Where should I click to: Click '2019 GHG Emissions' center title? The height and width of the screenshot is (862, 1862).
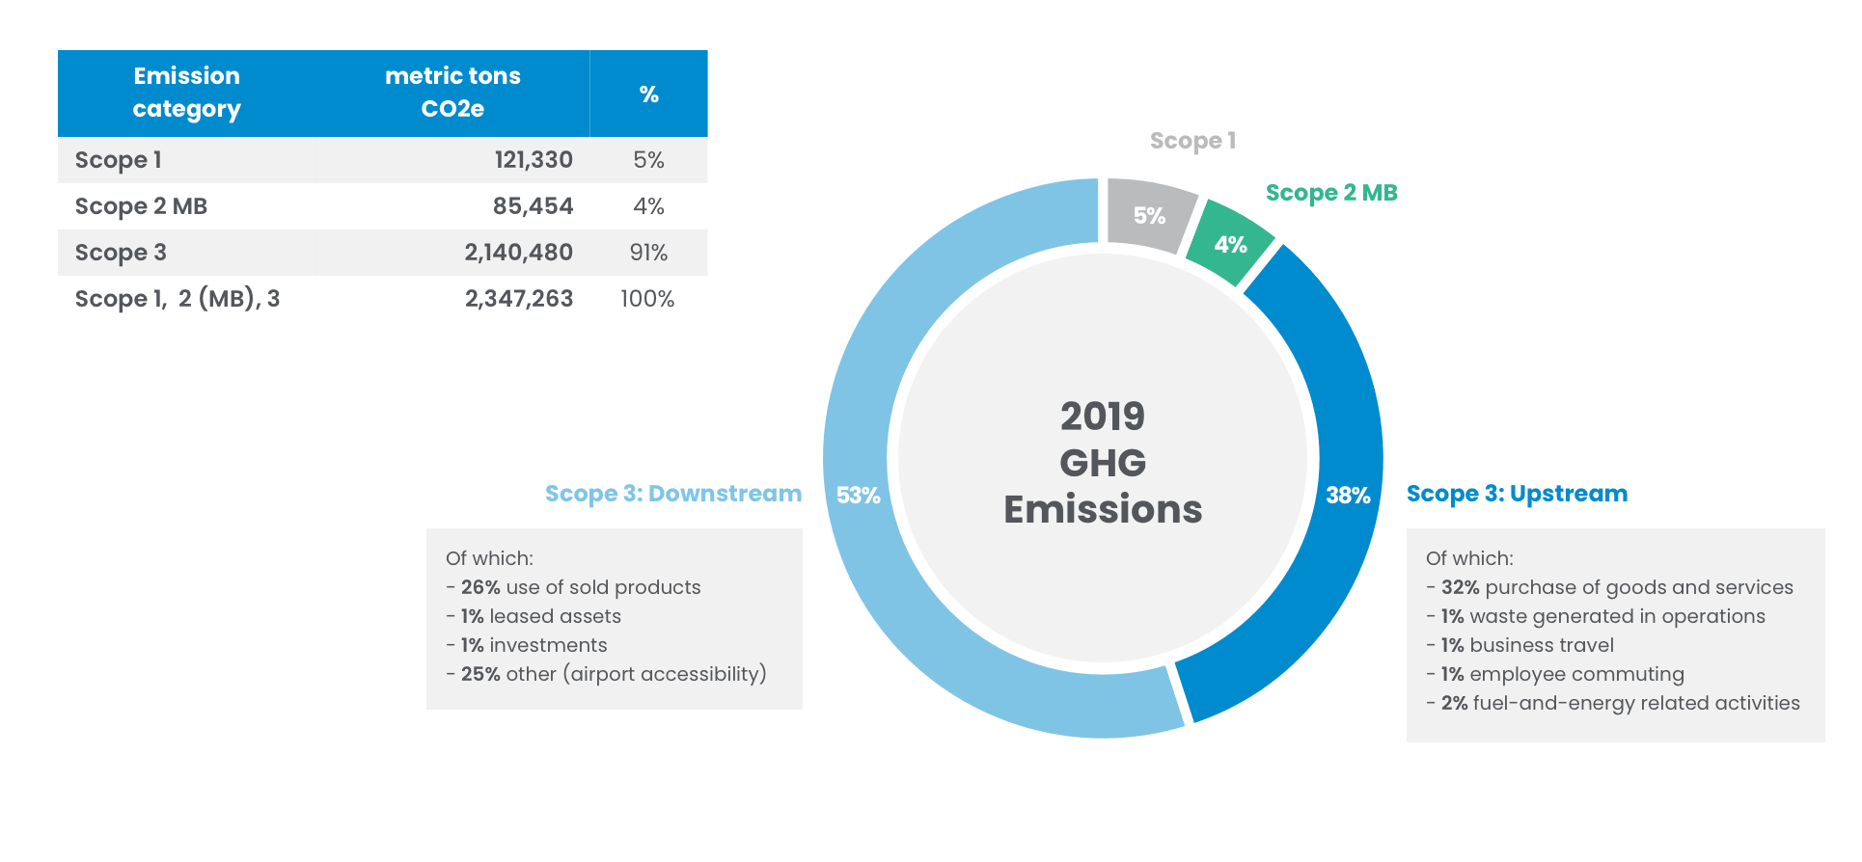pyautogui.click(x=1103, y=463)
